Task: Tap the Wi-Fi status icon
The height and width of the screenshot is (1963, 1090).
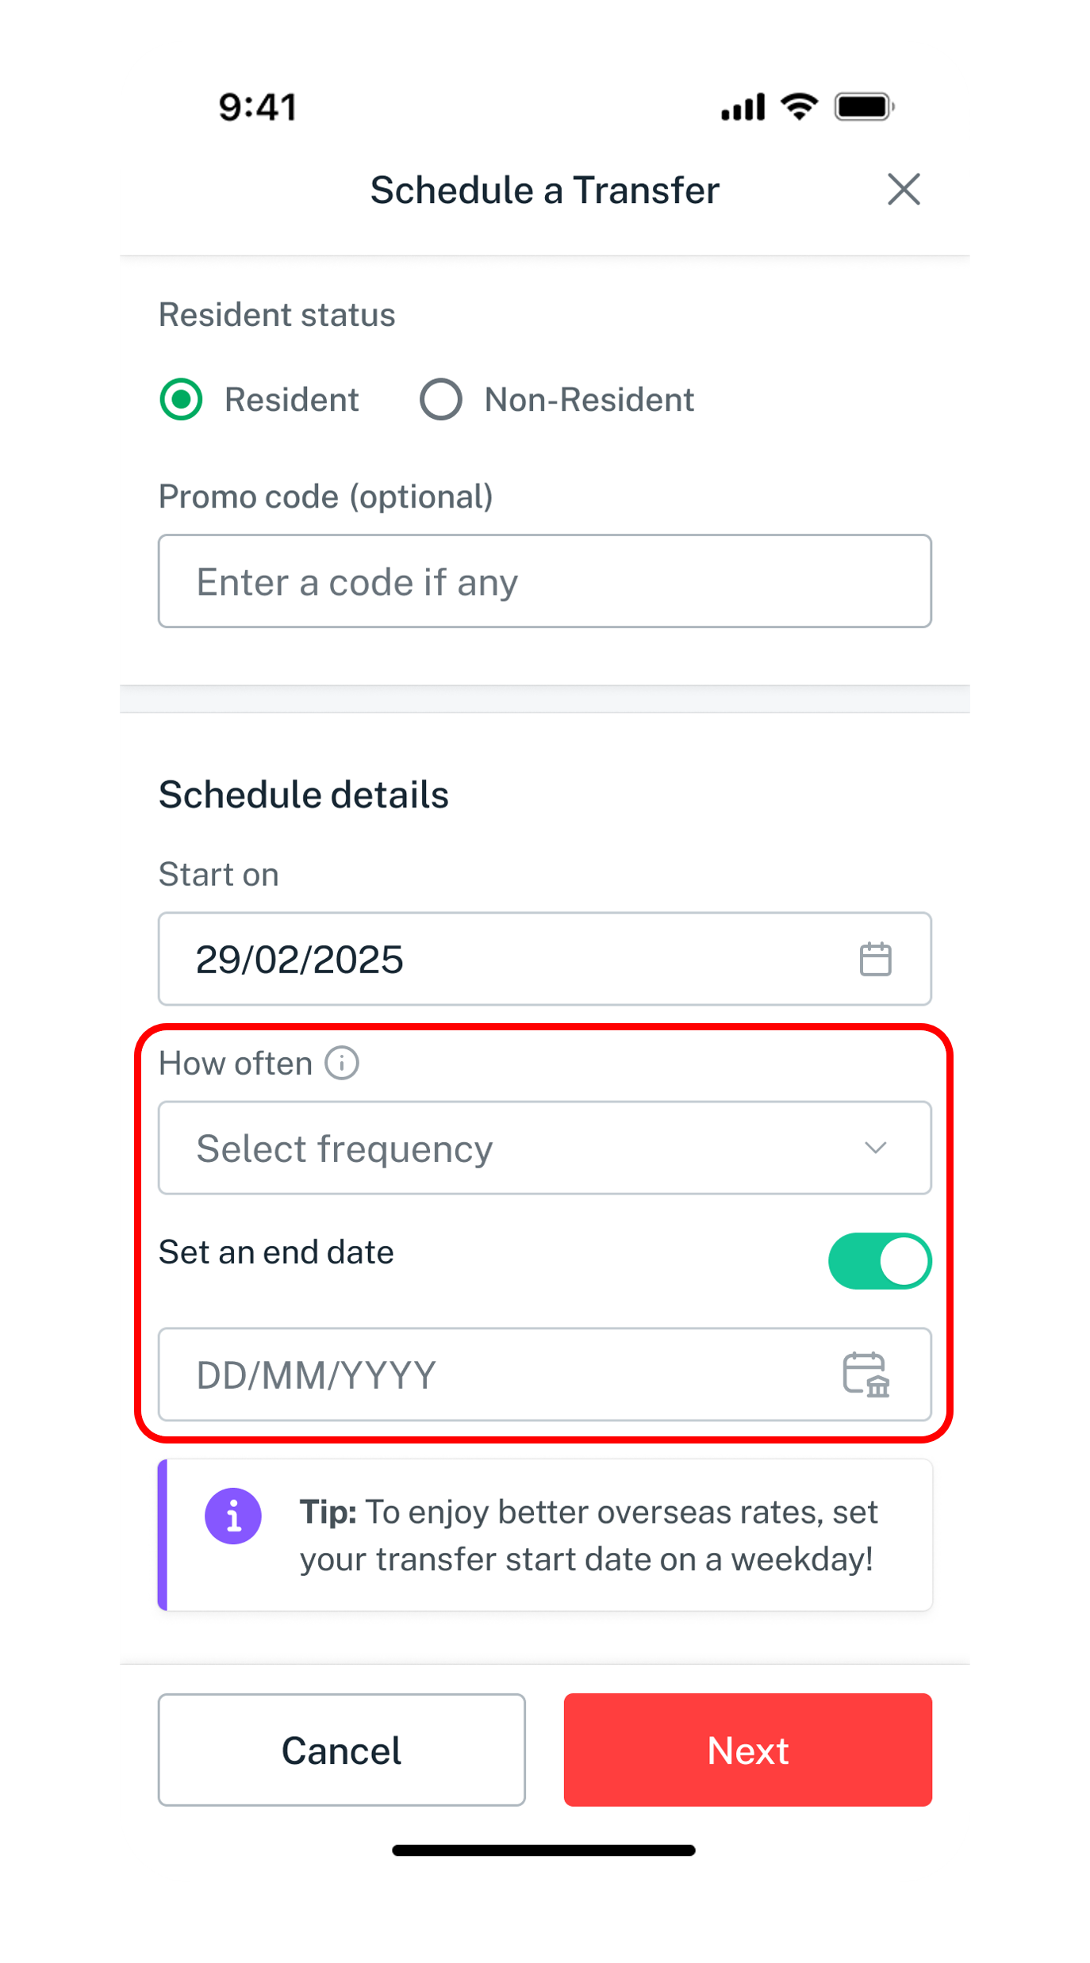Action: [799, 106]
